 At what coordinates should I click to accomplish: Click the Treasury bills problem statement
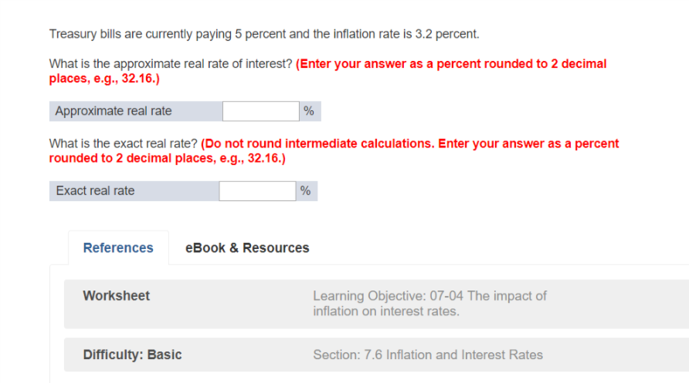[263, 35]
